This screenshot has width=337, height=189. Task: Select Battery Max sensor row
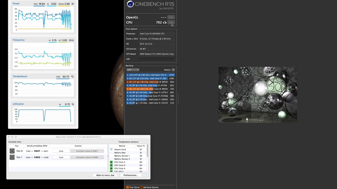coord(128,153)
